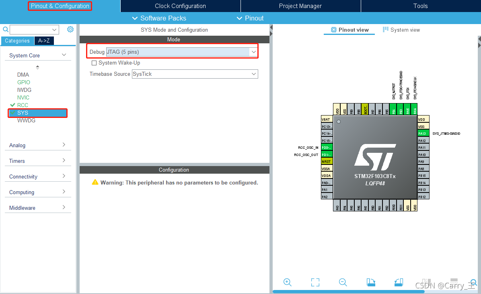Click the NRST pin on the chip

[327, 162]
